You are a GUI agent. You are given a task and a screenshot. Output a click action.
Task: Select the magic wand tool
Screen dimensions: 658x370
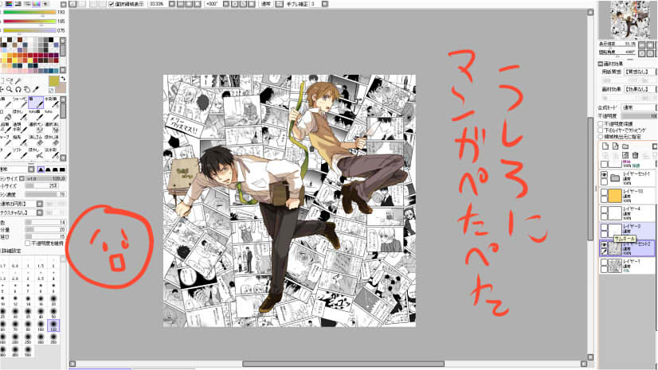point(18,80)
